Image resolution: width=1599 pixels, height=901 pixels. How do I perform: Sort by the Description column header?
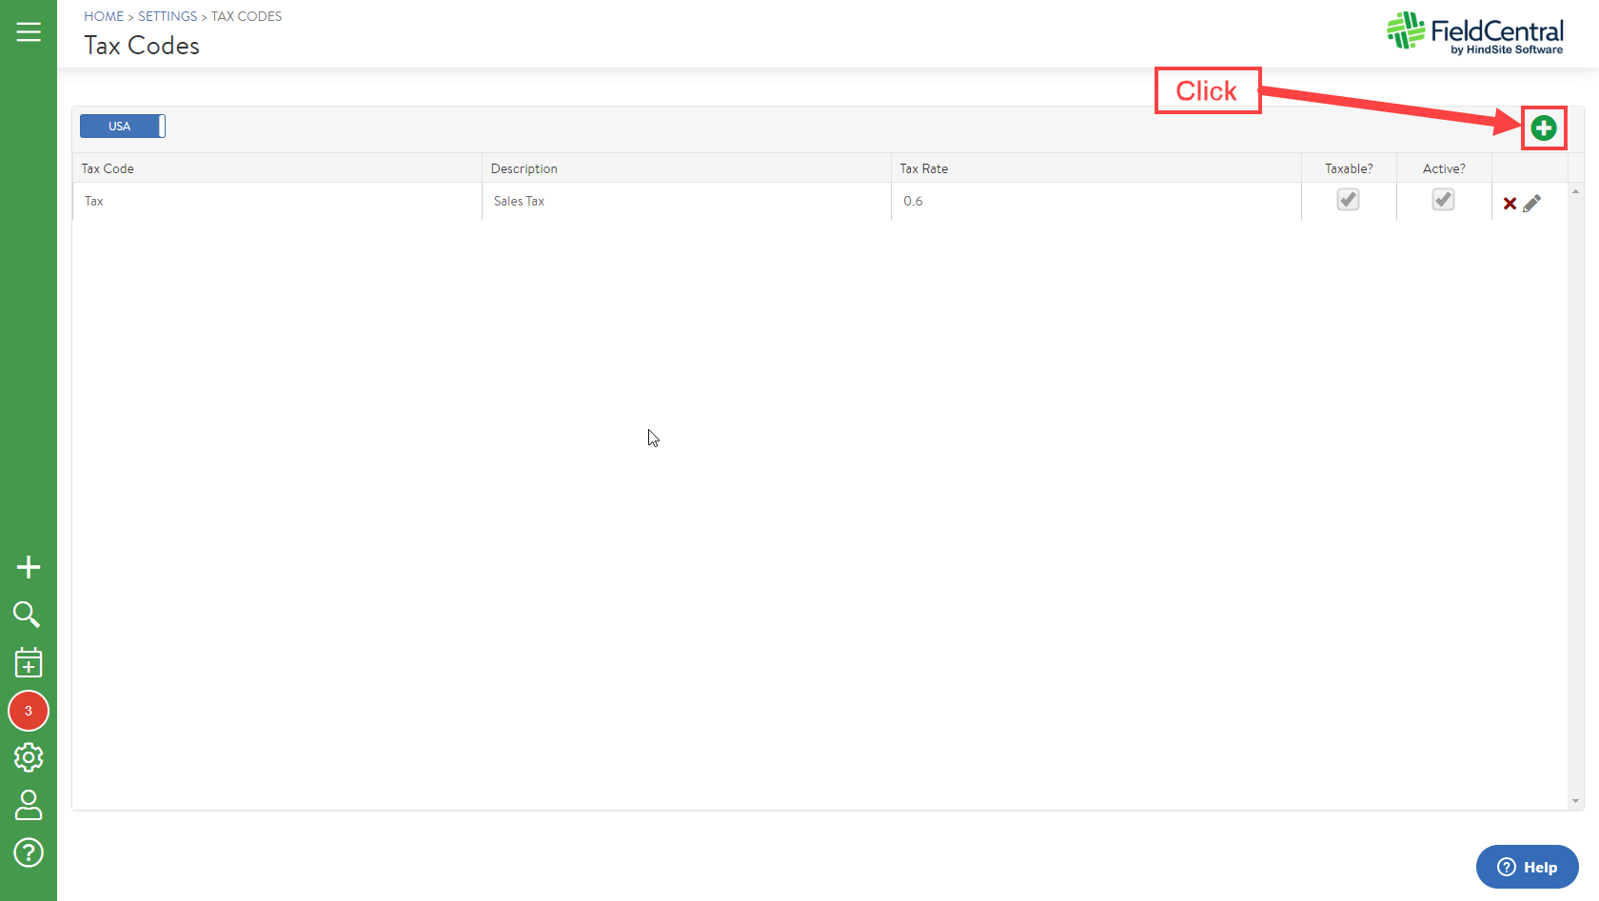tap(524, 168)
